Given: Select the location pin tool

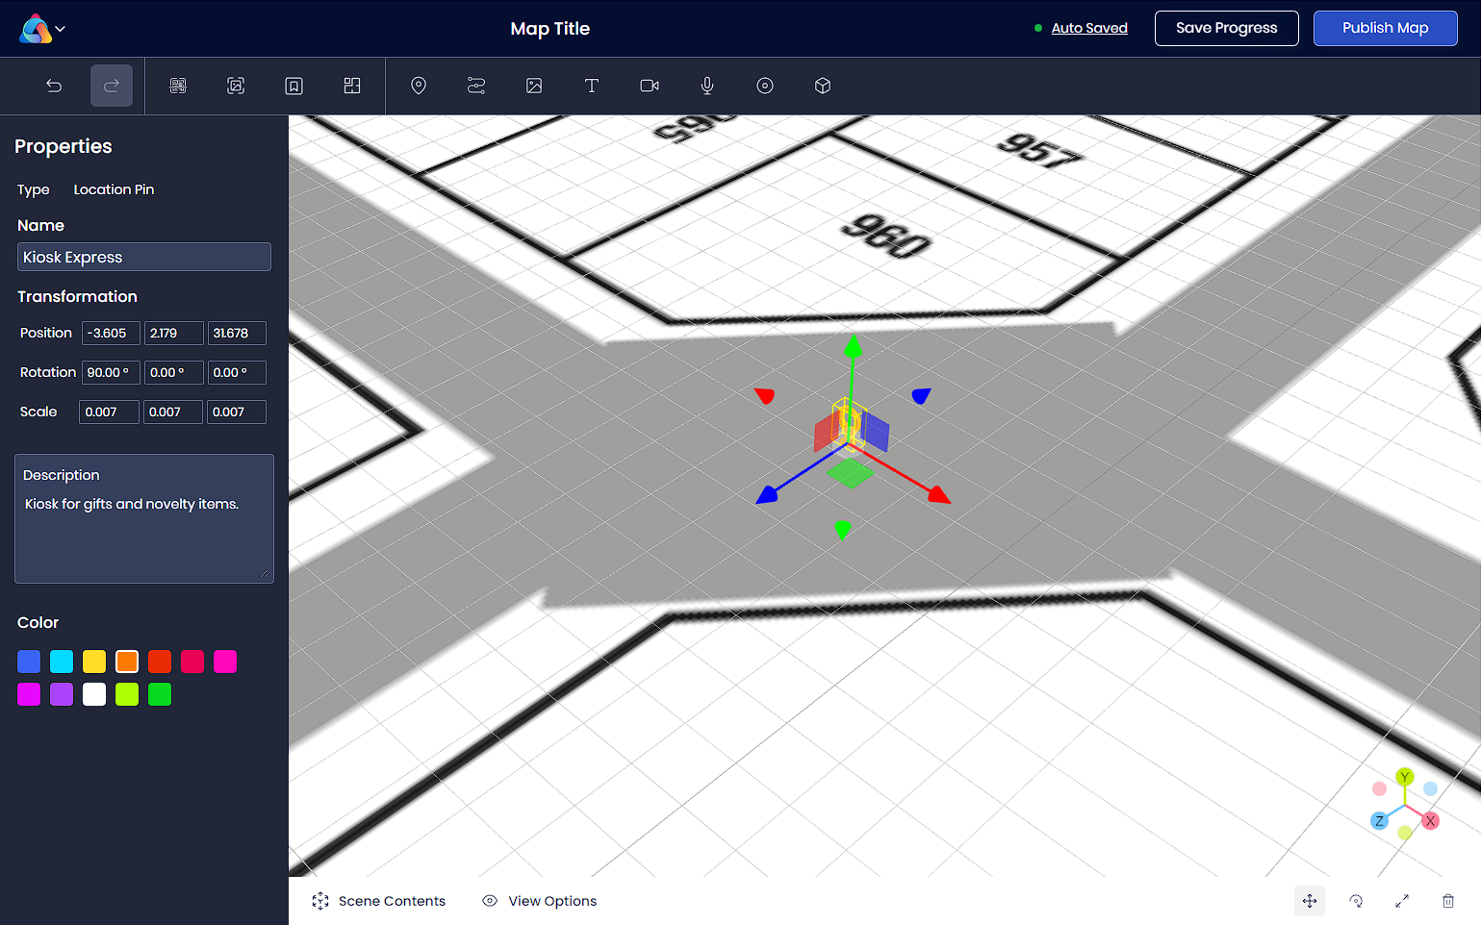Looking at the screenshot, I should click(x=419, y=86).
